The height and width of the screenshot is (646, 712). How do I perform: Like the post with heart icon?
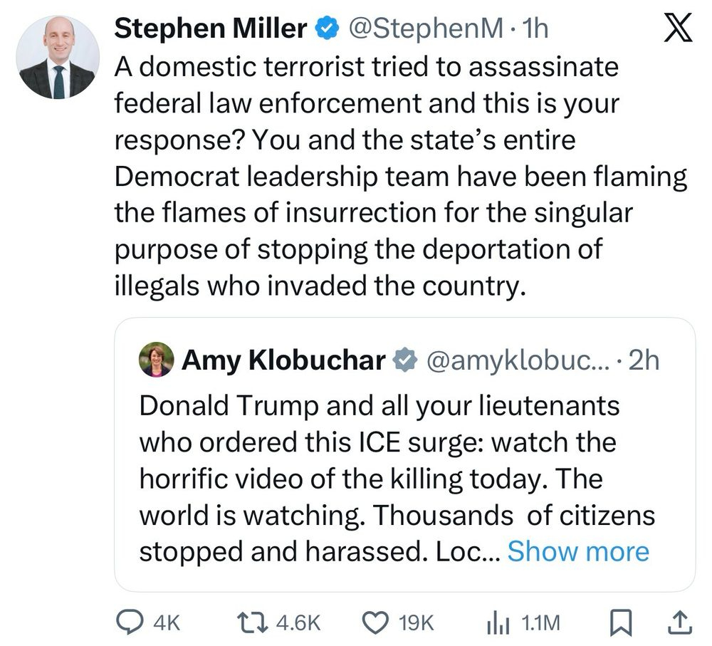[x=375, y=622]
